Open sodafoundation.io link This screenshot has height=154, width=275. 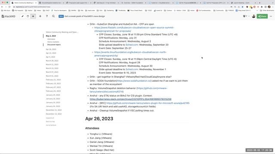134,81
